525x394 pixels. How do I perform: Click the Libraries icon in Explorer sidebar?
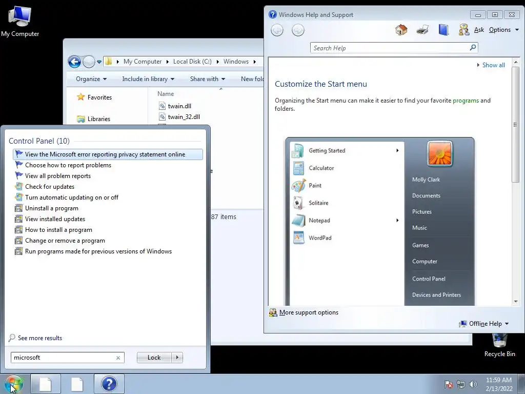pos(80,119)
